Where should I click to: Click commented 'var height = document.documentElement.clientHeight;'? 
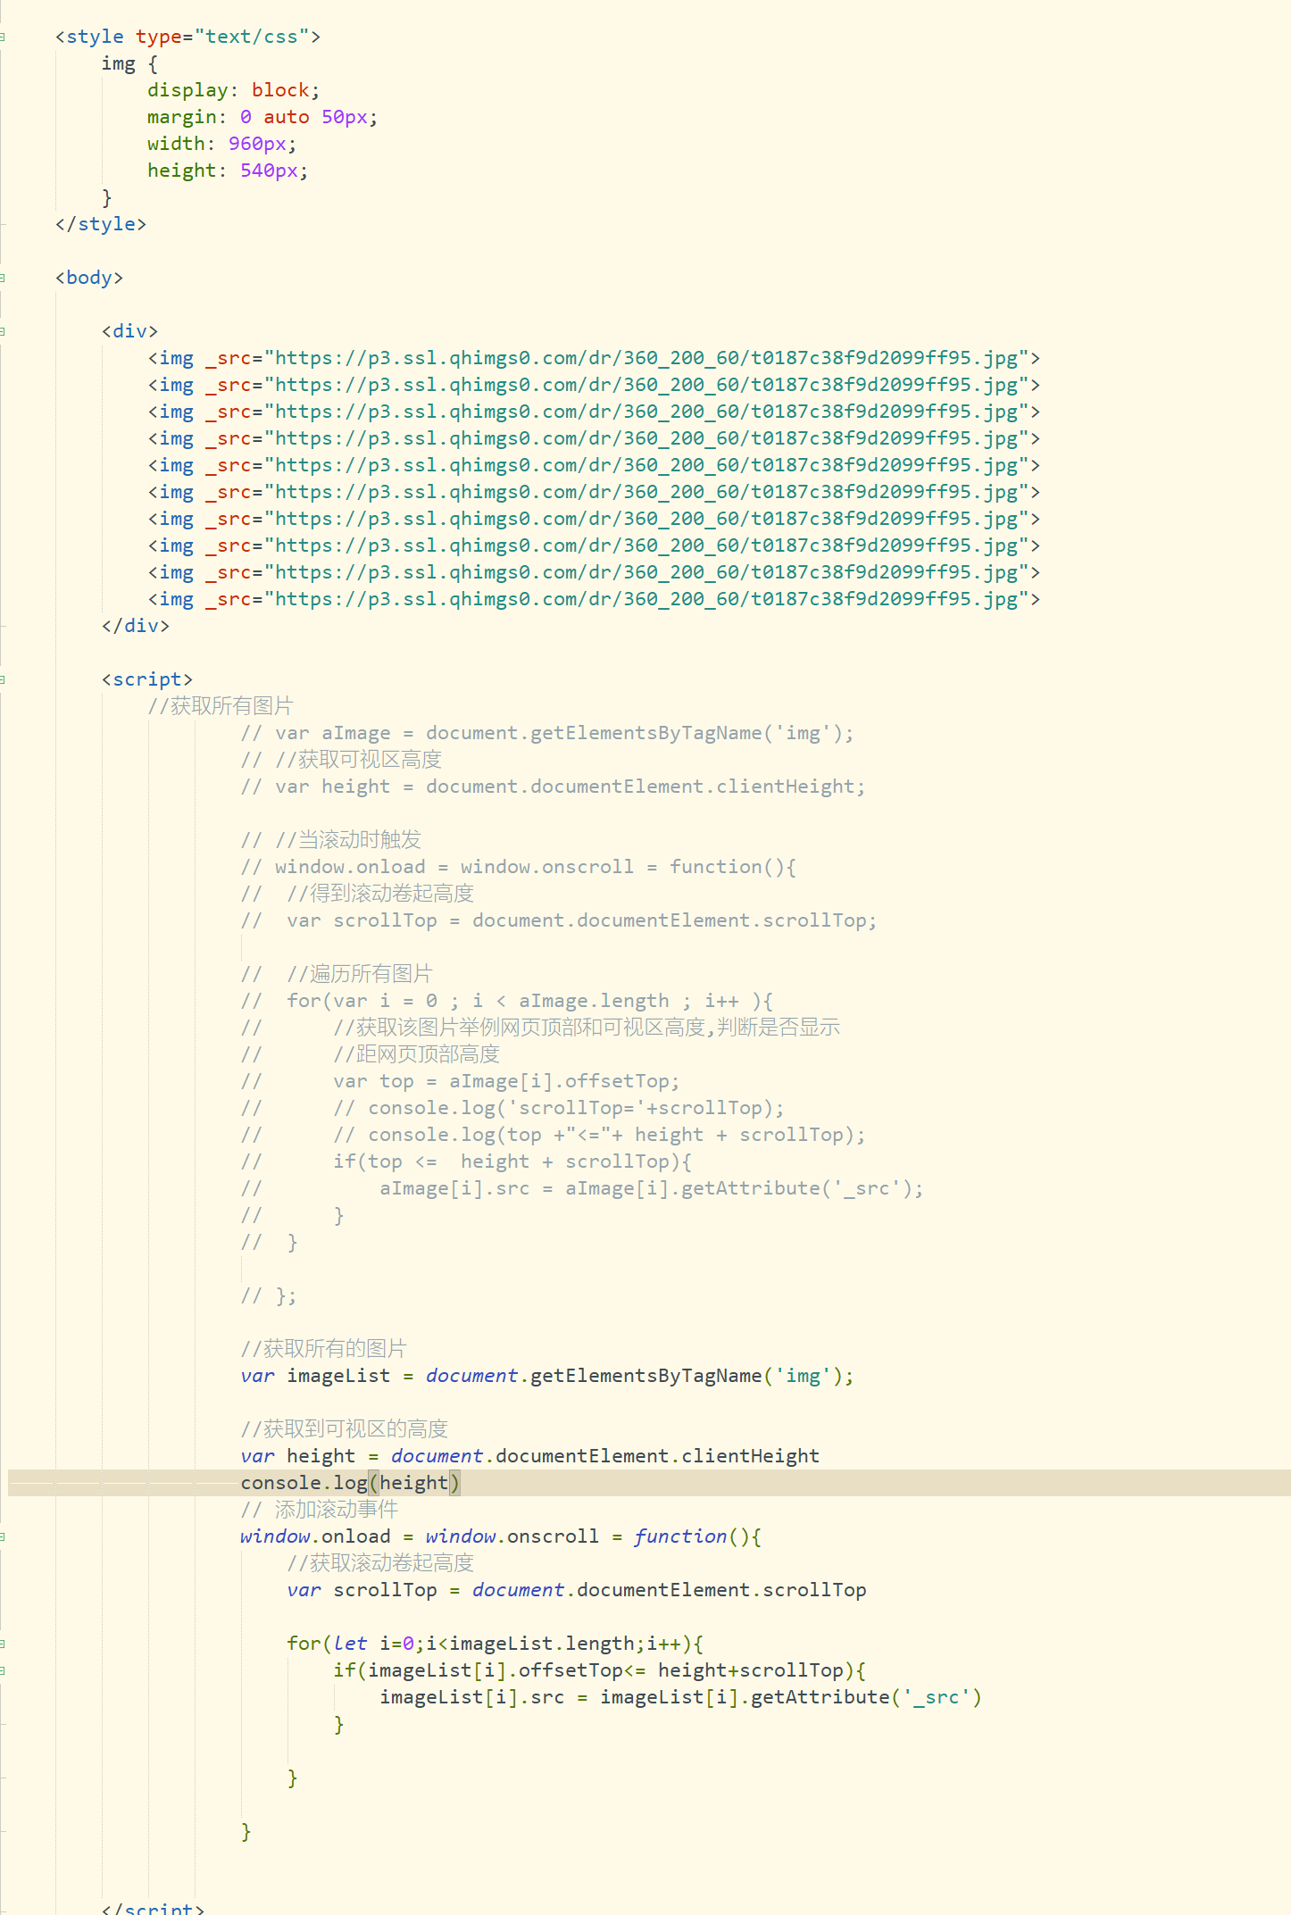(x=554, y=787)
